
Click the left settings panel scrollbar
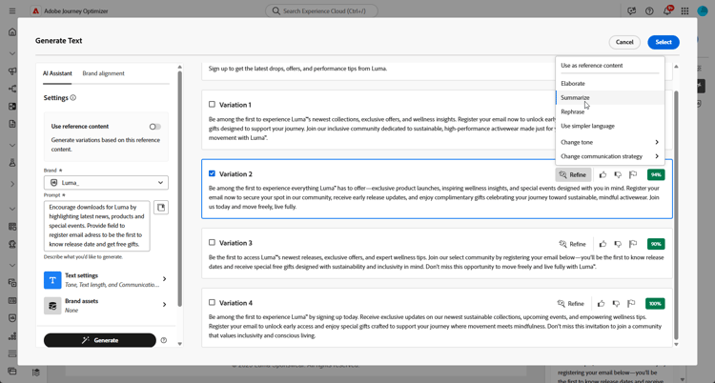click(x=179, y=189)
